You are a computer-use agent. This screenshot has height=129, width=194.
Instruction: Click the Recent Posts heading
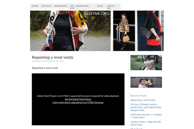tap(139, 96)
